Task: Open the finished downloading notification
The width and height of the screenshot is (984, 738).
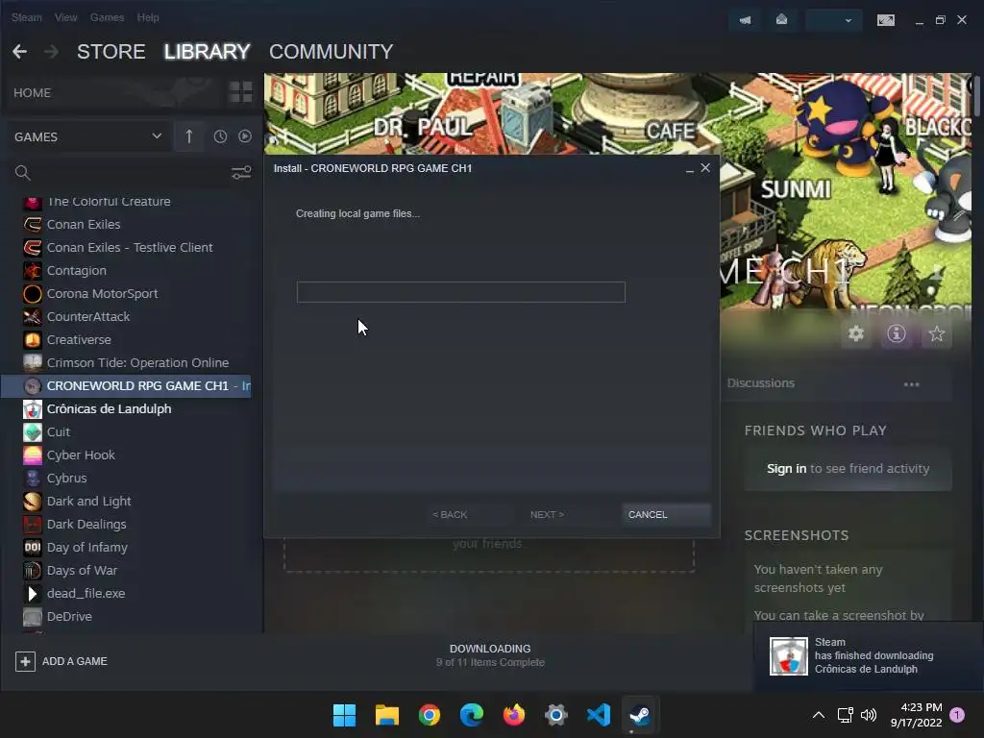Action: tap(868, 655)
